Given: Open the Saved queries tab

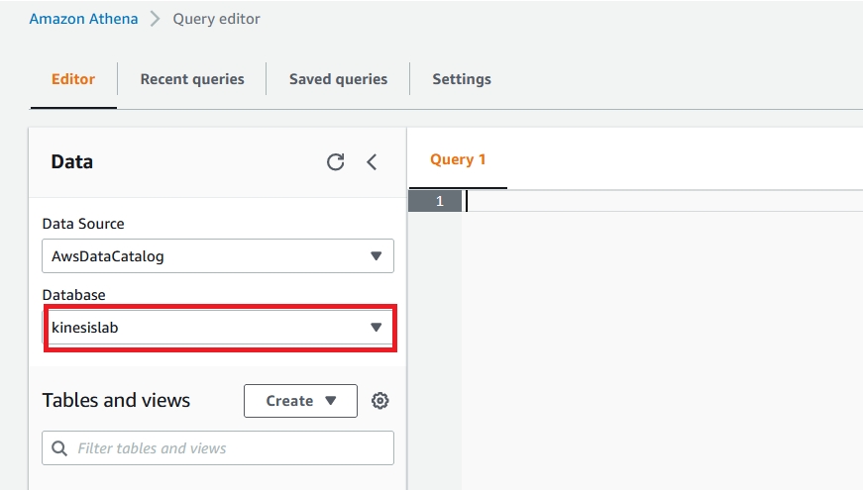Looking at the screenshot, I should 338,79.
